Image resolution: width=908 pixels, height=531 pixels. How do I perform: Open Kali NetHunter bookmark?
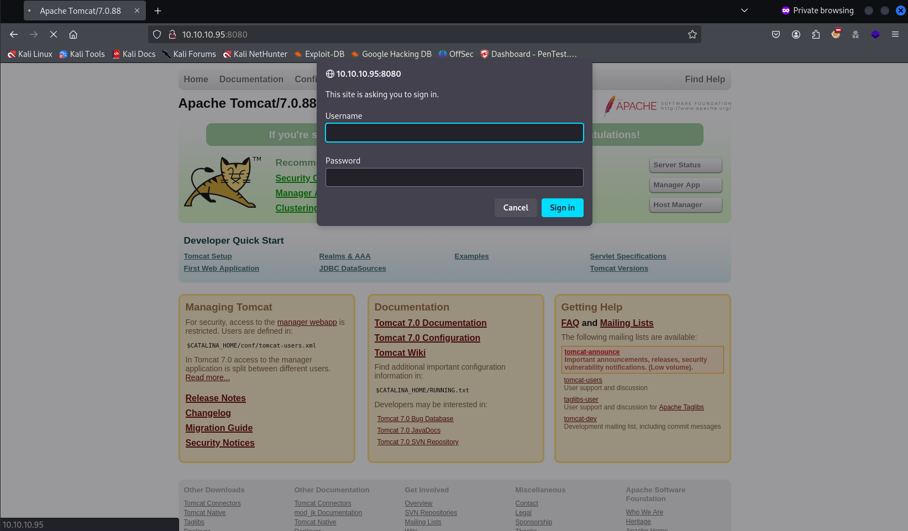click(255, 54)
